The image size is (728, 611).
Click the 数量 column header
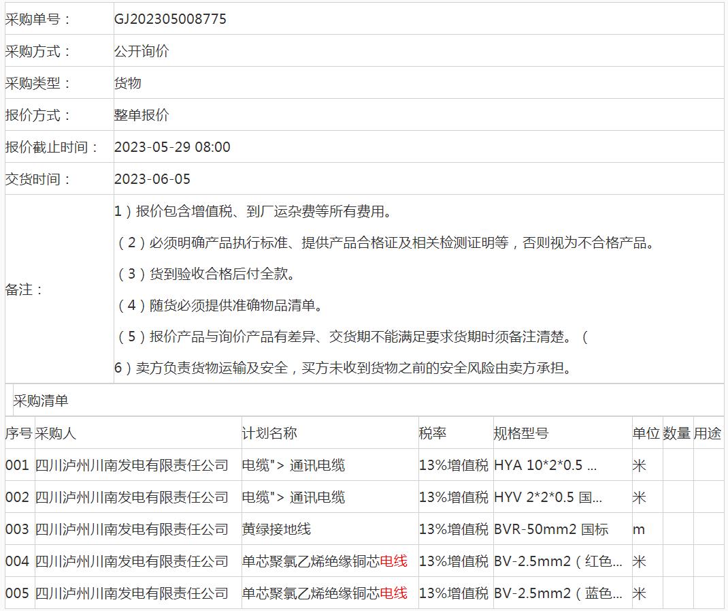(x=676, y=433)
